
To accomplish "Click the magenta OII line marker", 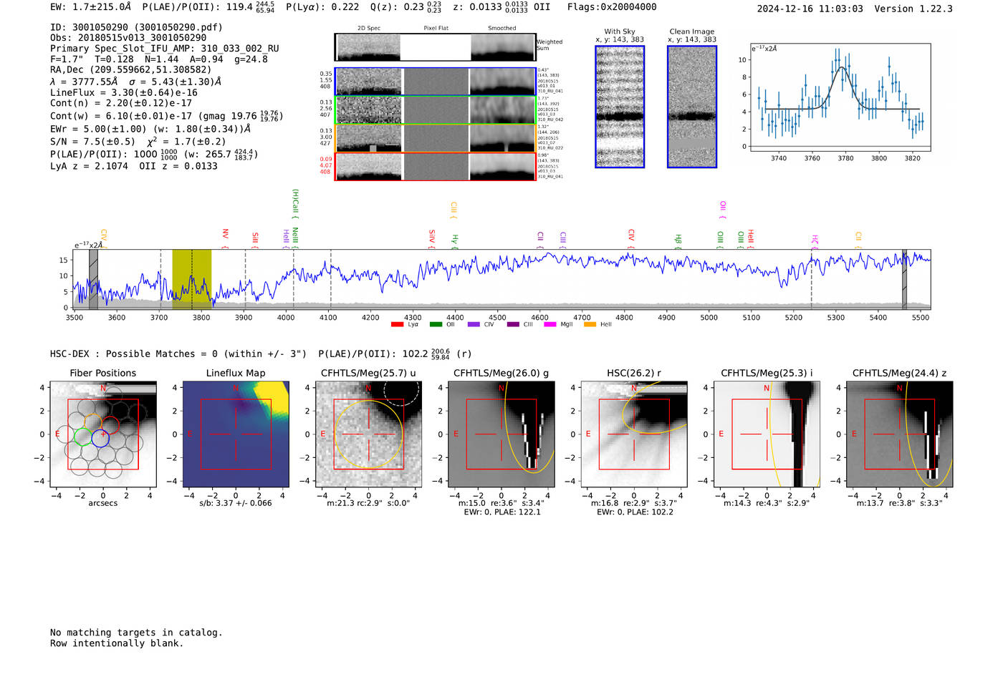I will click(x=722, y=210).
